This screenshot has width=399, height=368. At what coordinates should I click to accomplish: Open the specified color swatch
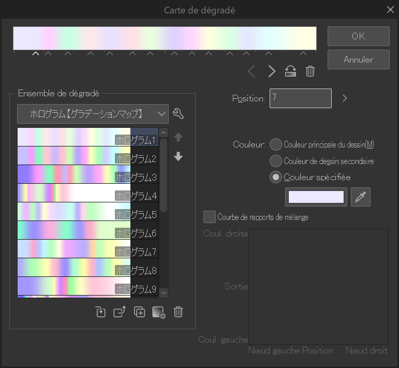316,197
